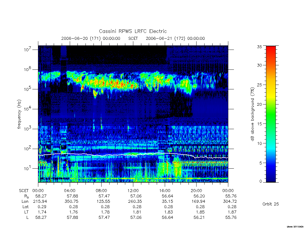Click the longitude value 169.94

[198, 202]
